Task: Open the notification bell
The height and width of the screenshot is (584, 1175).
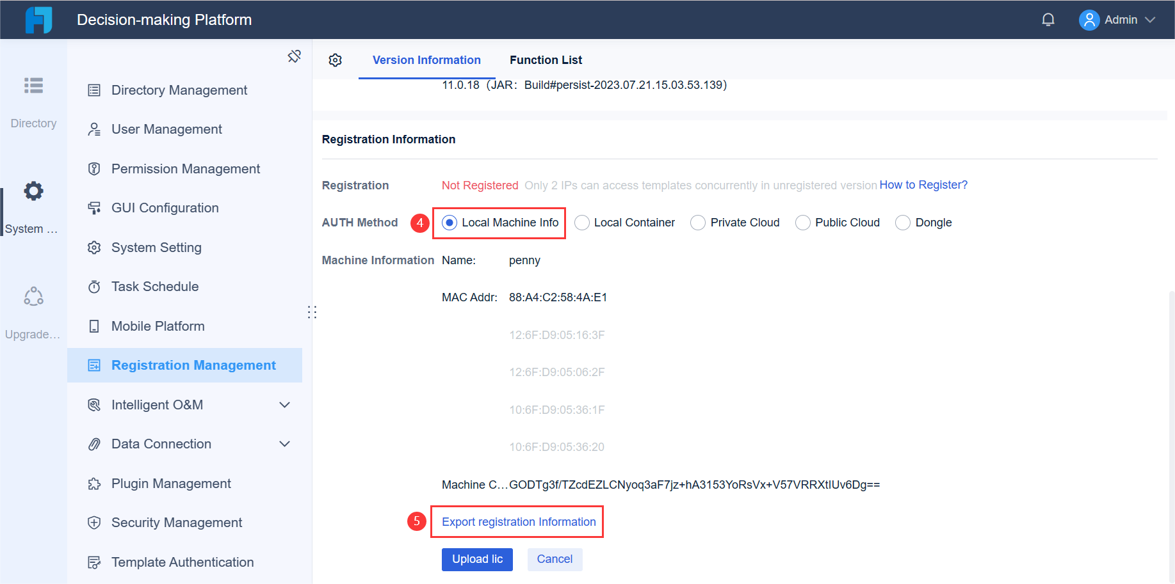Action: point(1048,19)
